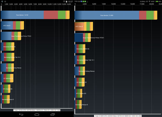
Task: Tap the 5,000 axis label in left chart
Action: (x=26, y=4)
